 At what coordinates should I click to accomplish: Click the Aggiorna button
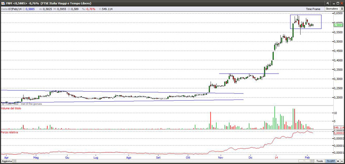click(6, 161)
